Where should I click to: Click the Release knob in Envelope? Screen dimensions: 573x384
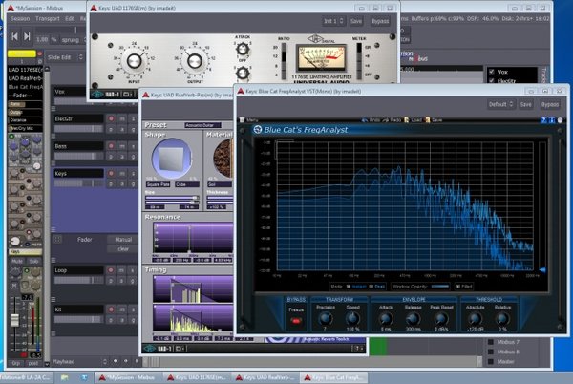tap(413, 319)
